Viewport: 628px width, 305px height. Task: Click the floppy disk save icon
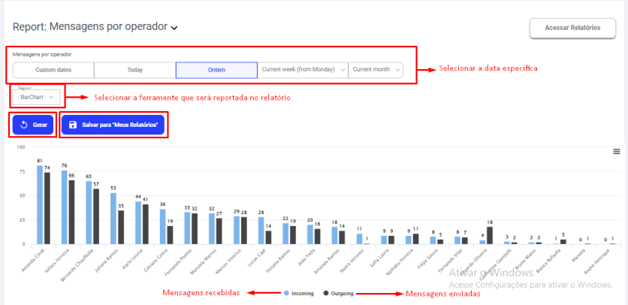[72, 125]
